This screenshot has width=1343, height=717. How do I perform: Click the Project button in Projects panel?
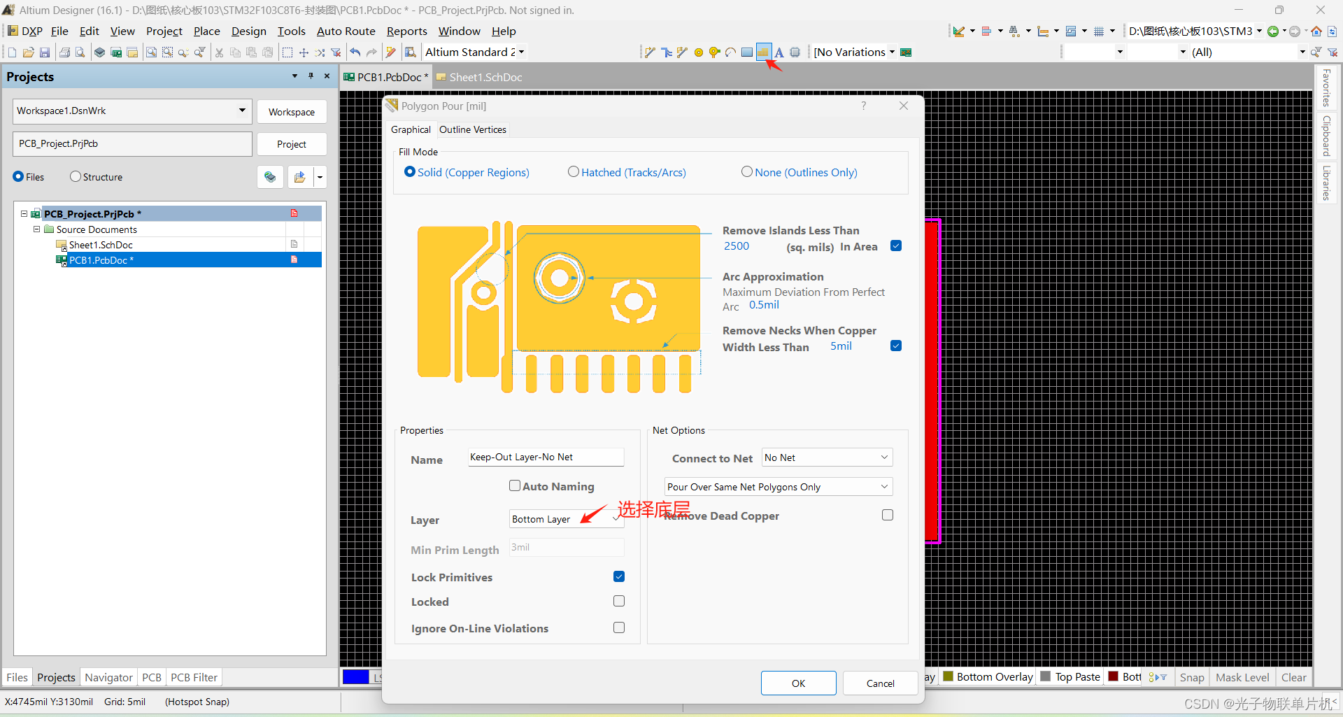click(292, 144)
